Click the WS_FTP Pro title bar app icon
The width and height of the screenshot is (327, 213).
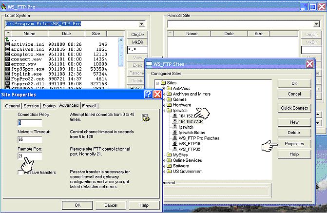(3, 7)
